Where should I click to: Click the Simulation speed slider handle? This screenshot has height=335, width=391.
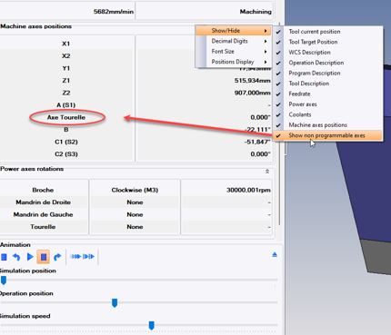tap(152, 326)
